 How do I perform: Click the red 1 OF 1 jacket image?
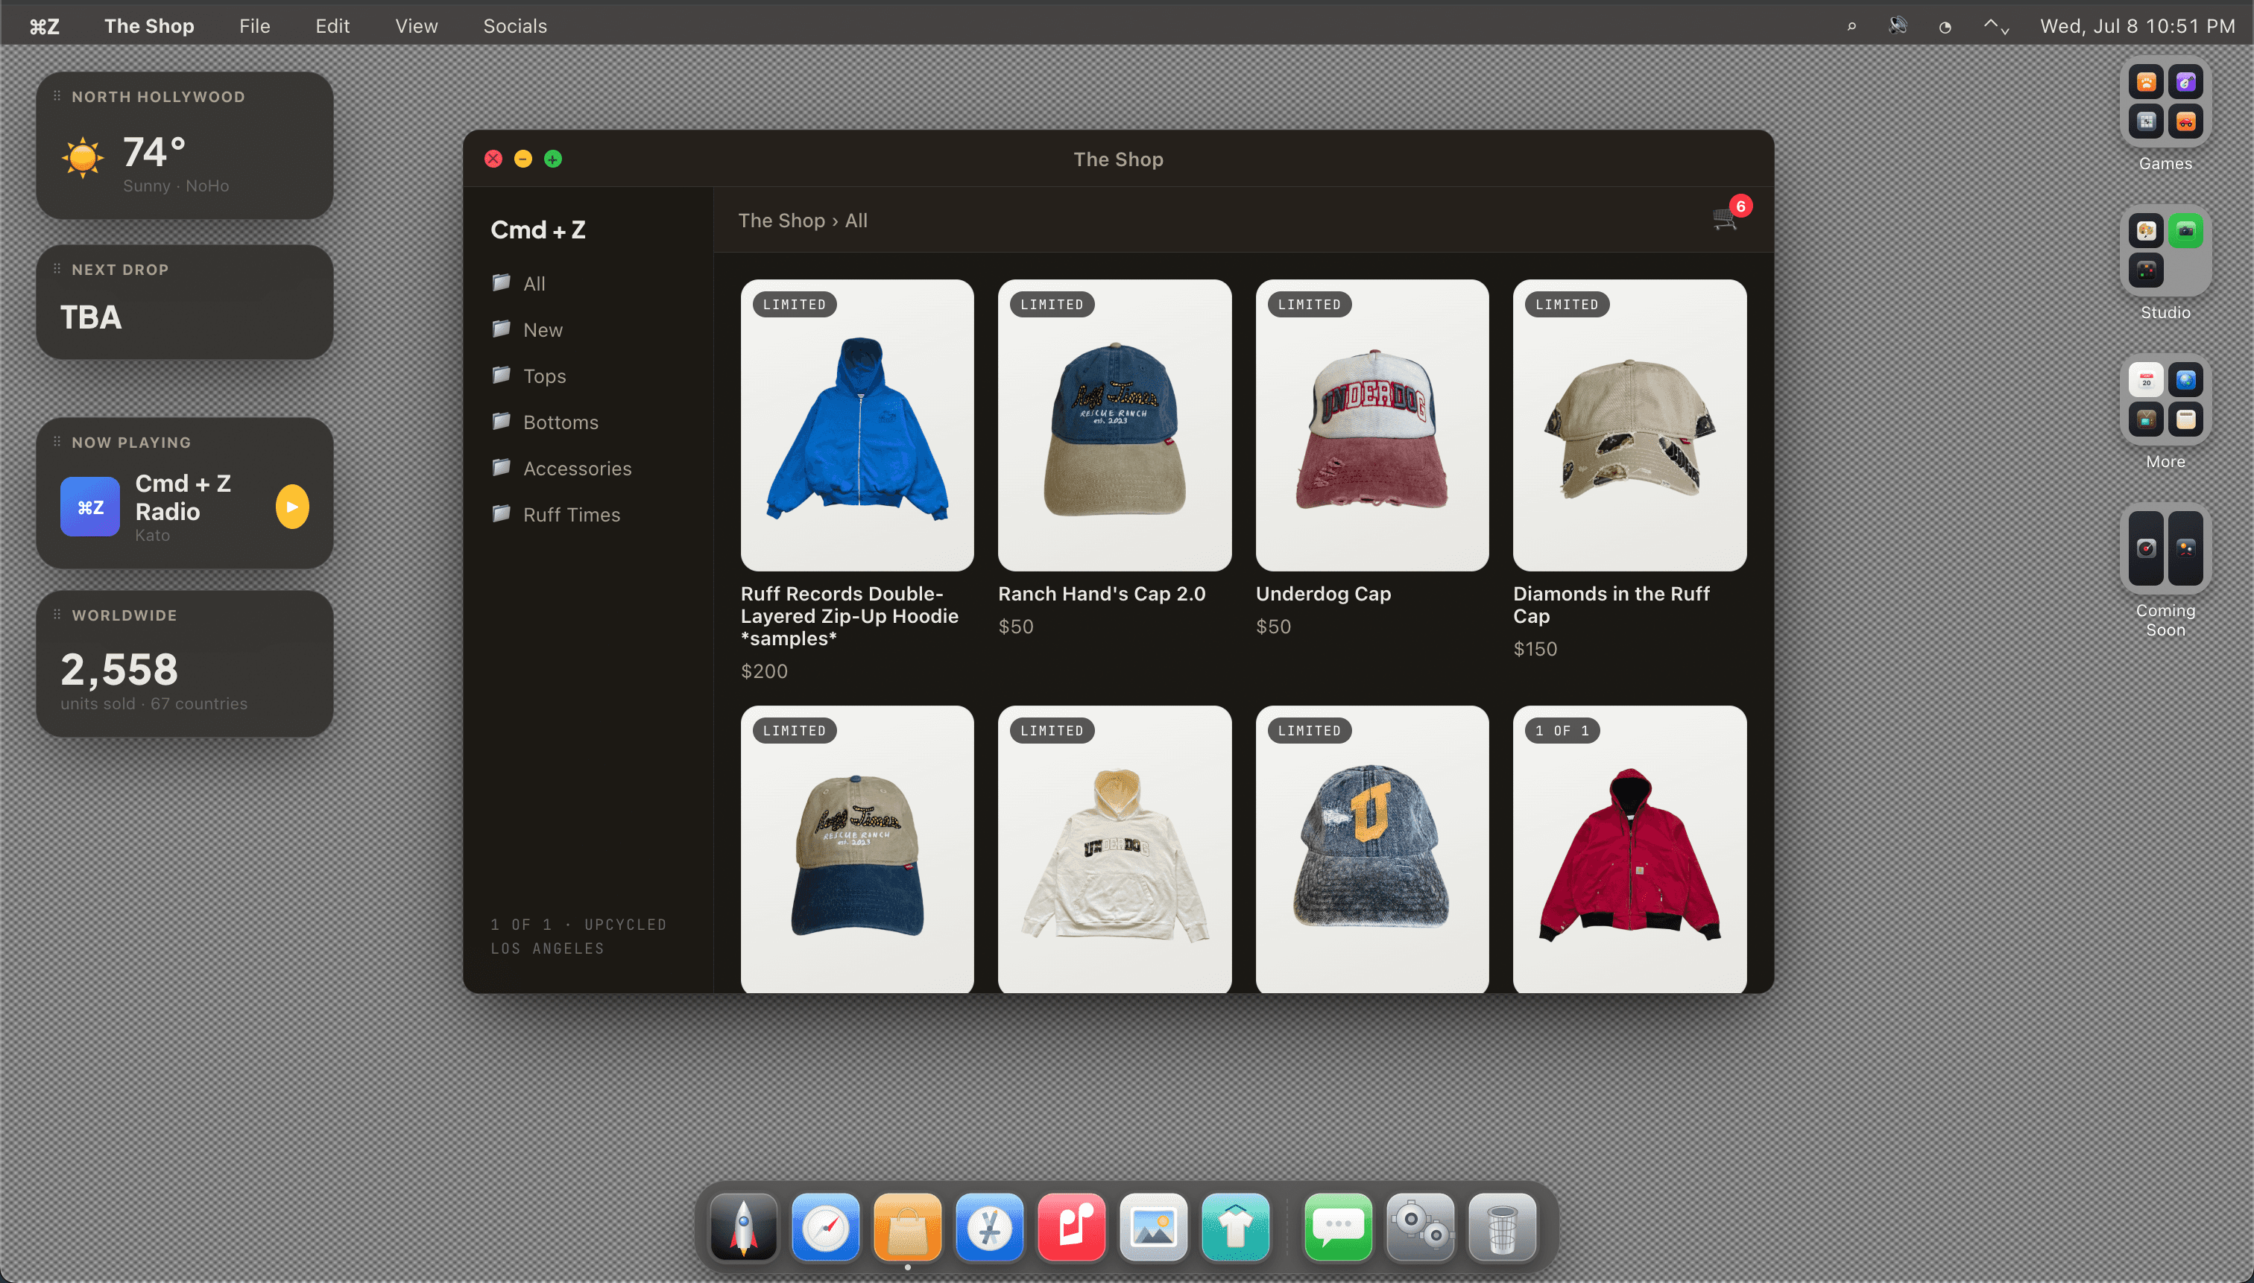pos(1629,849)
